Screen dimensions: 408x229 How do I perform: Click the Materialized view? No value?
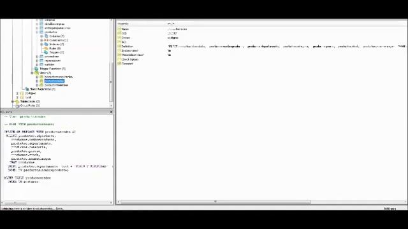click(x=170, y=55)
